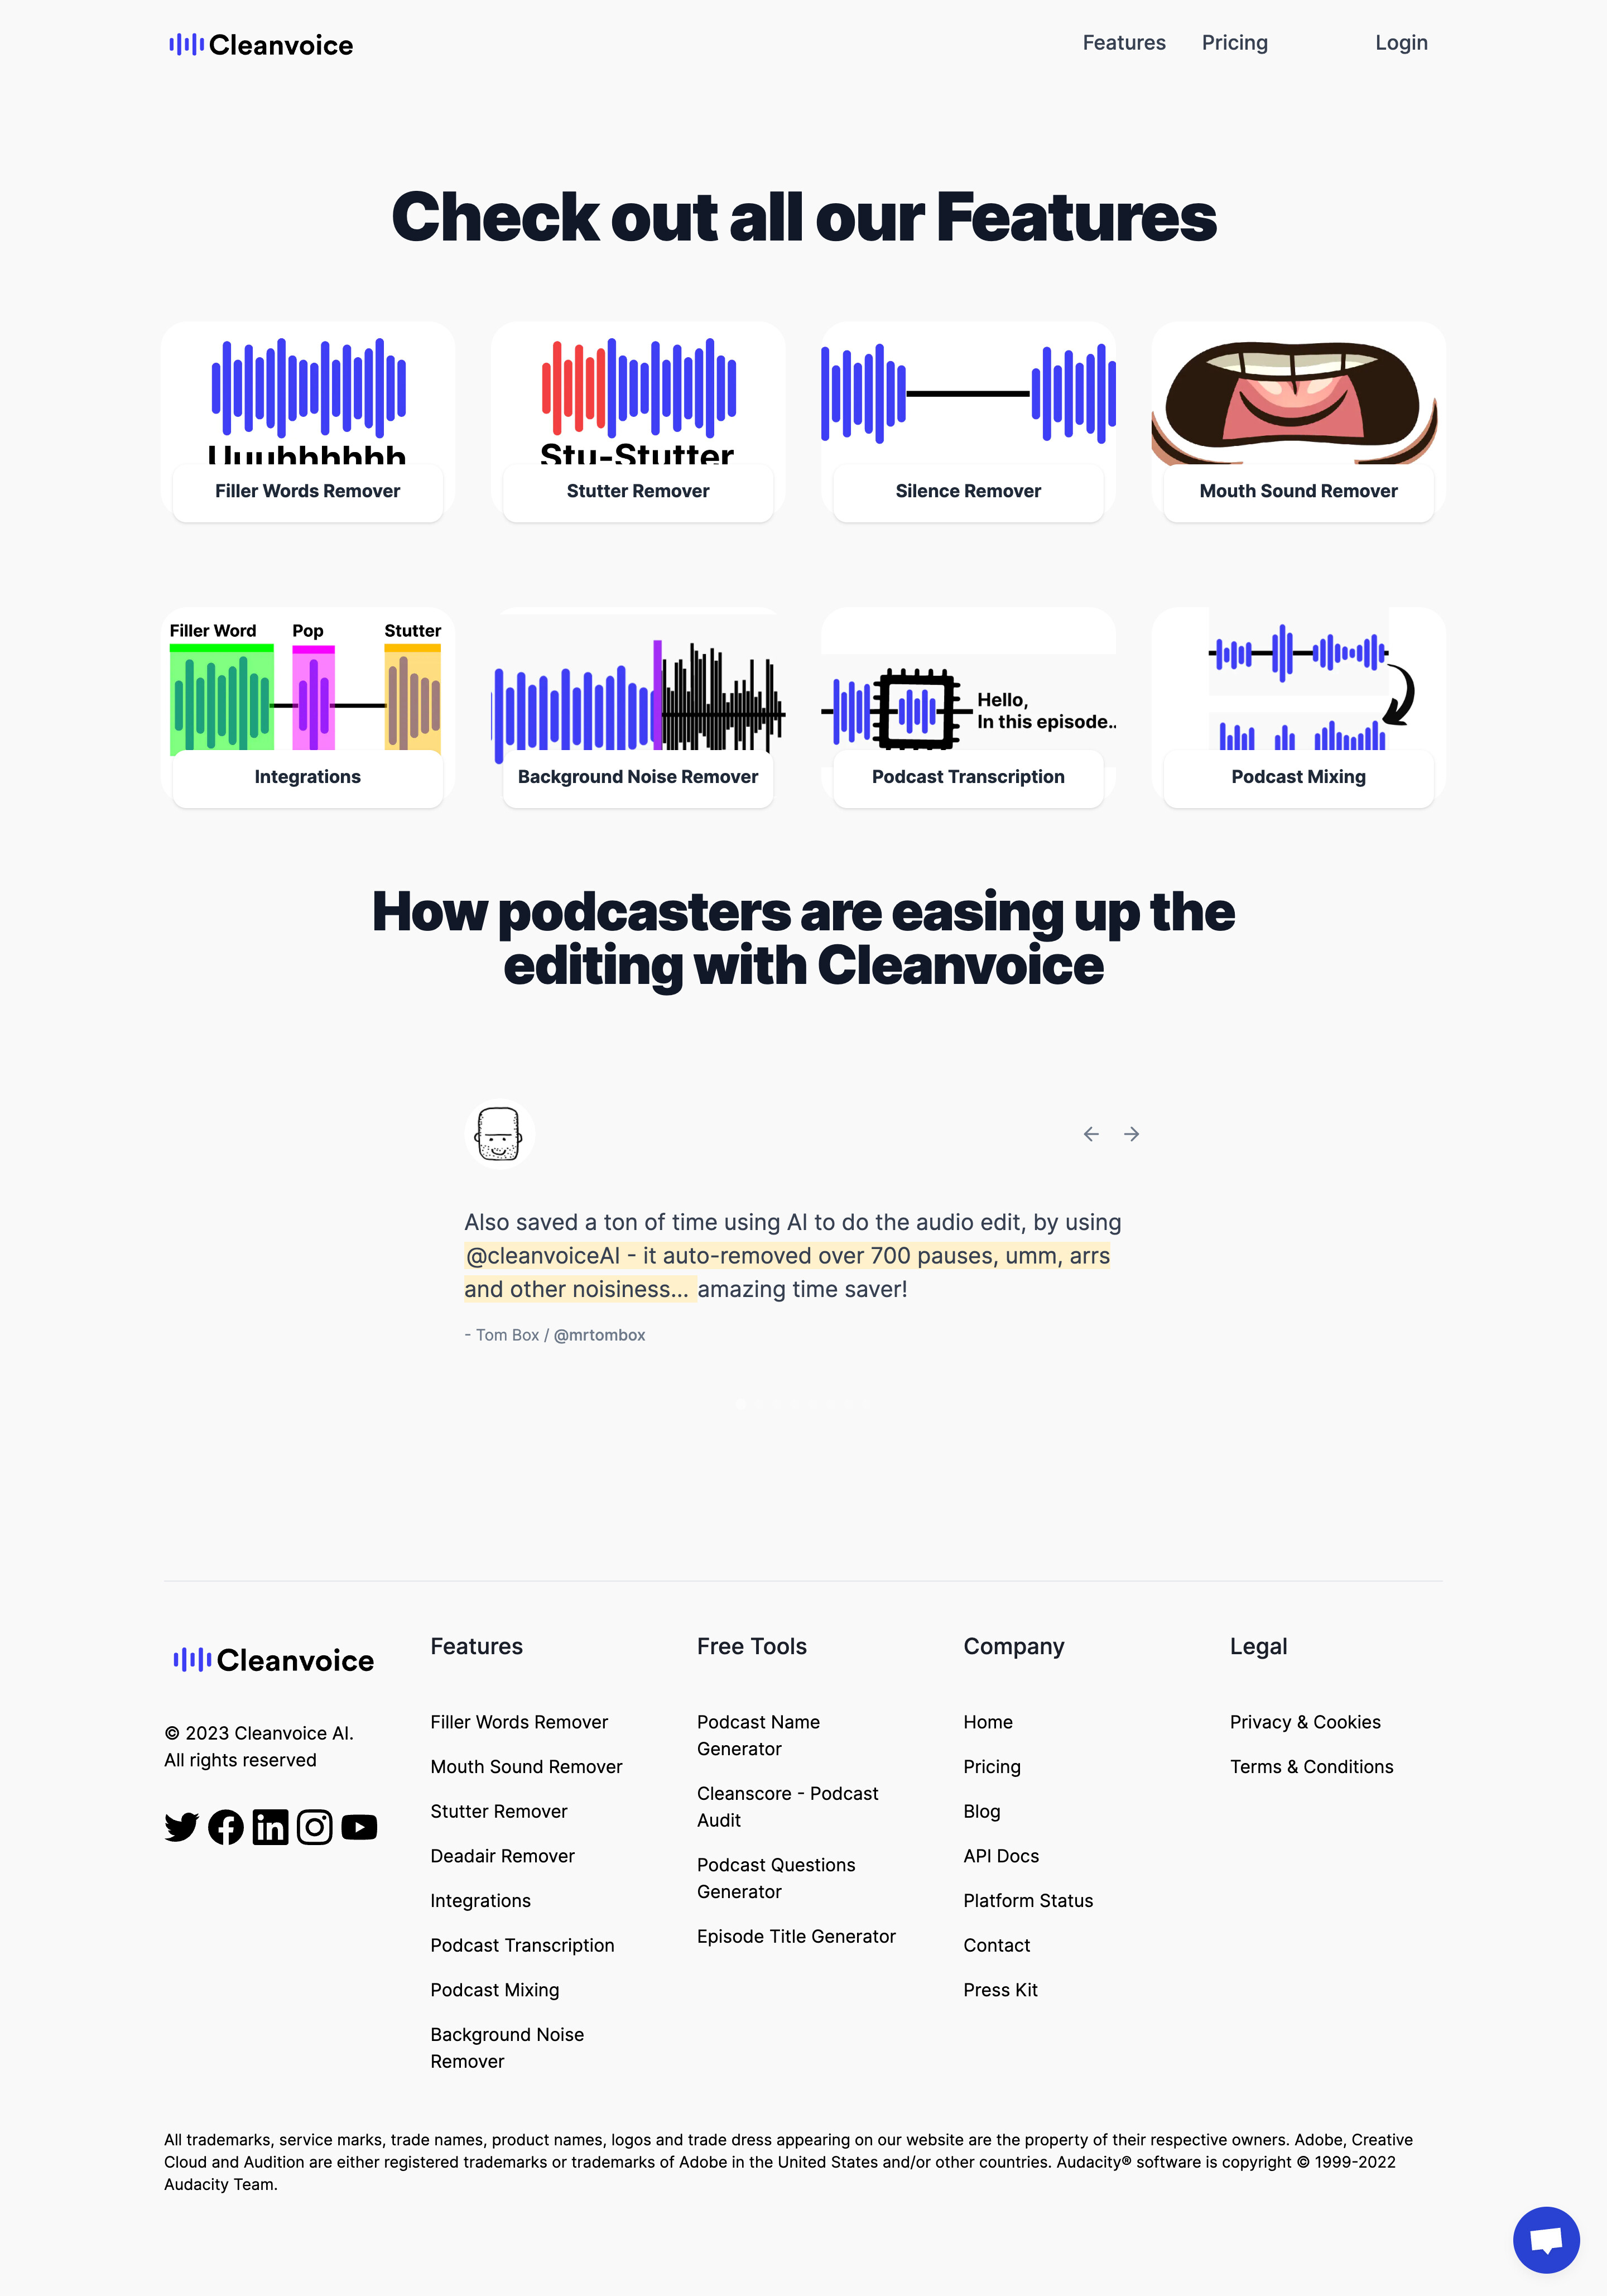
Task: Click the Twitter social media icon
Action: click(x=181, y=1827)
